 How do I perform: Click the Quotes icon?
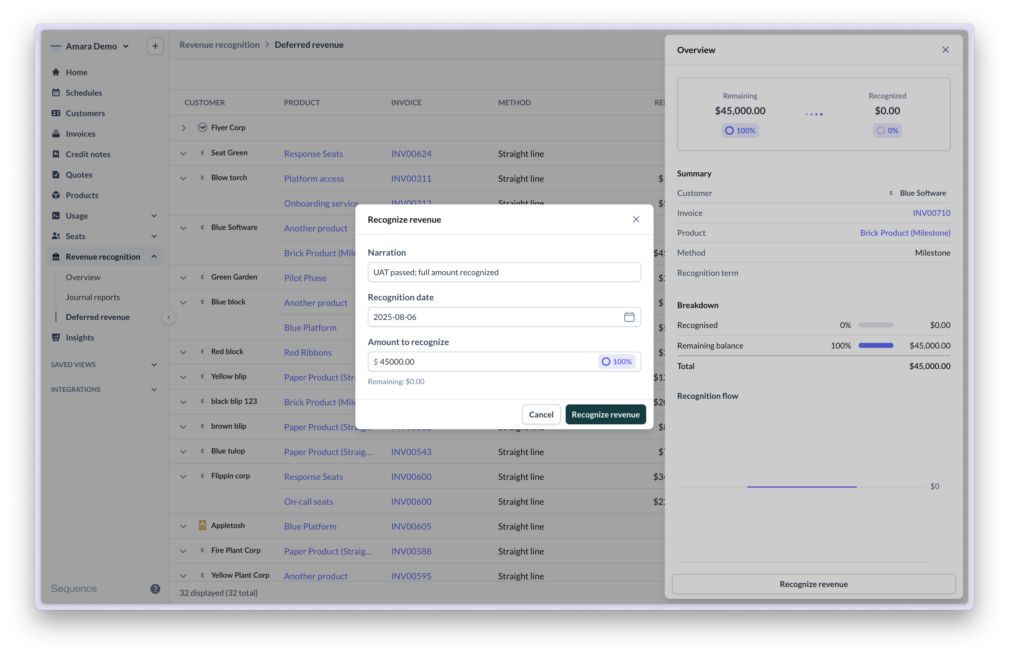(x=56, y=175)
